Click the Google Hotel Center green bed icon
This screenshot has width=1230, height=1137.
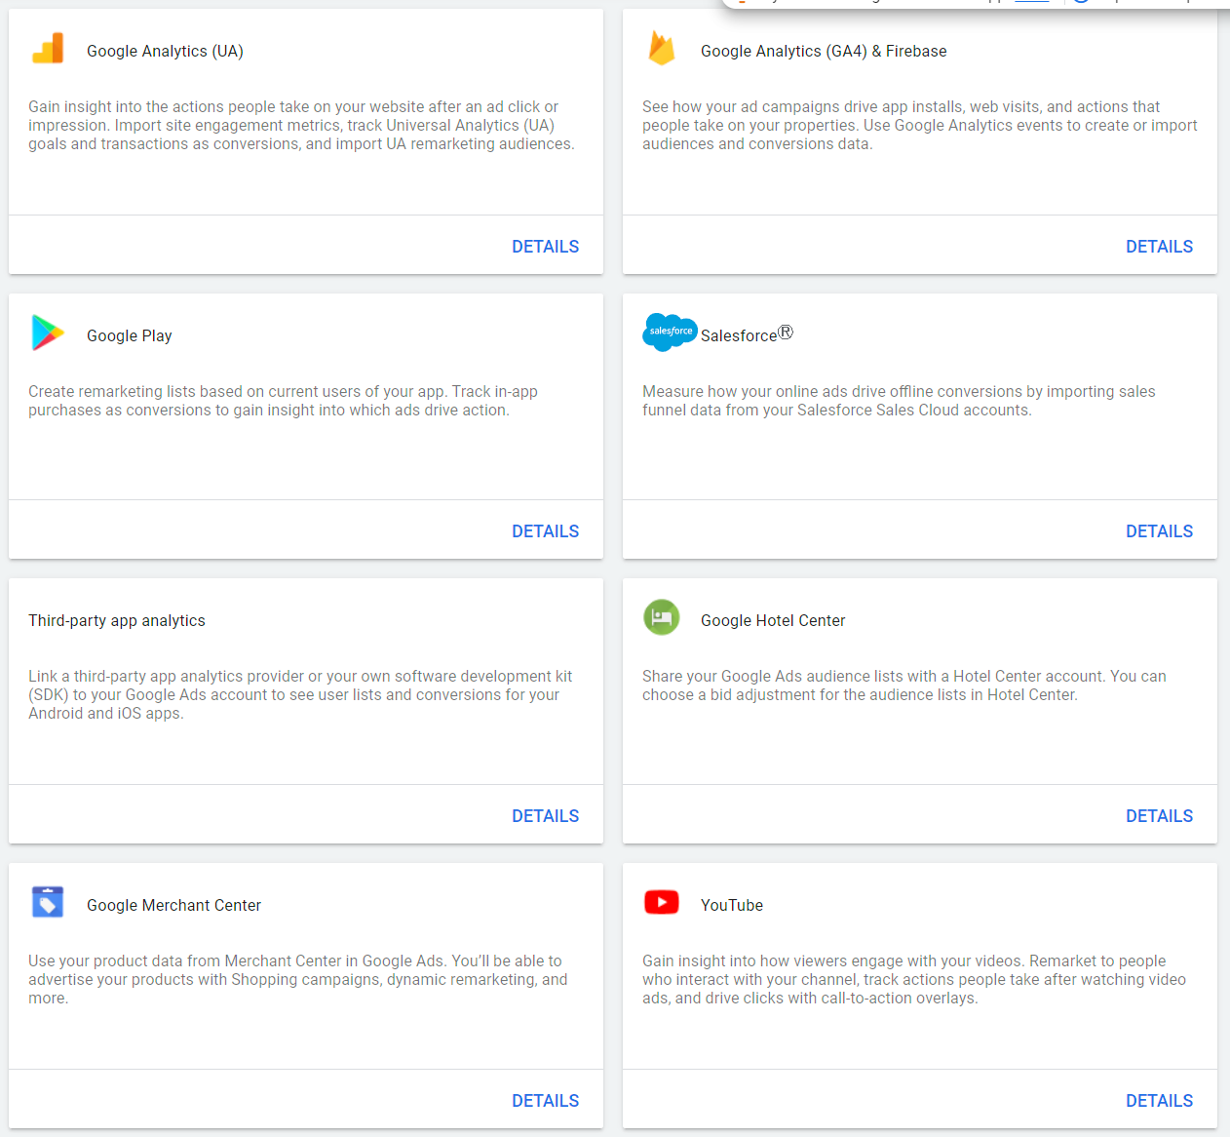(661, 616)
